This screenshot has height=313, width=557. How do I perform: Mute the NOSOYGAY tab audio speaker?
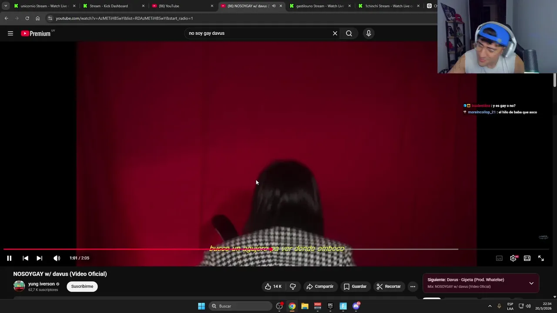click(273, 6)
